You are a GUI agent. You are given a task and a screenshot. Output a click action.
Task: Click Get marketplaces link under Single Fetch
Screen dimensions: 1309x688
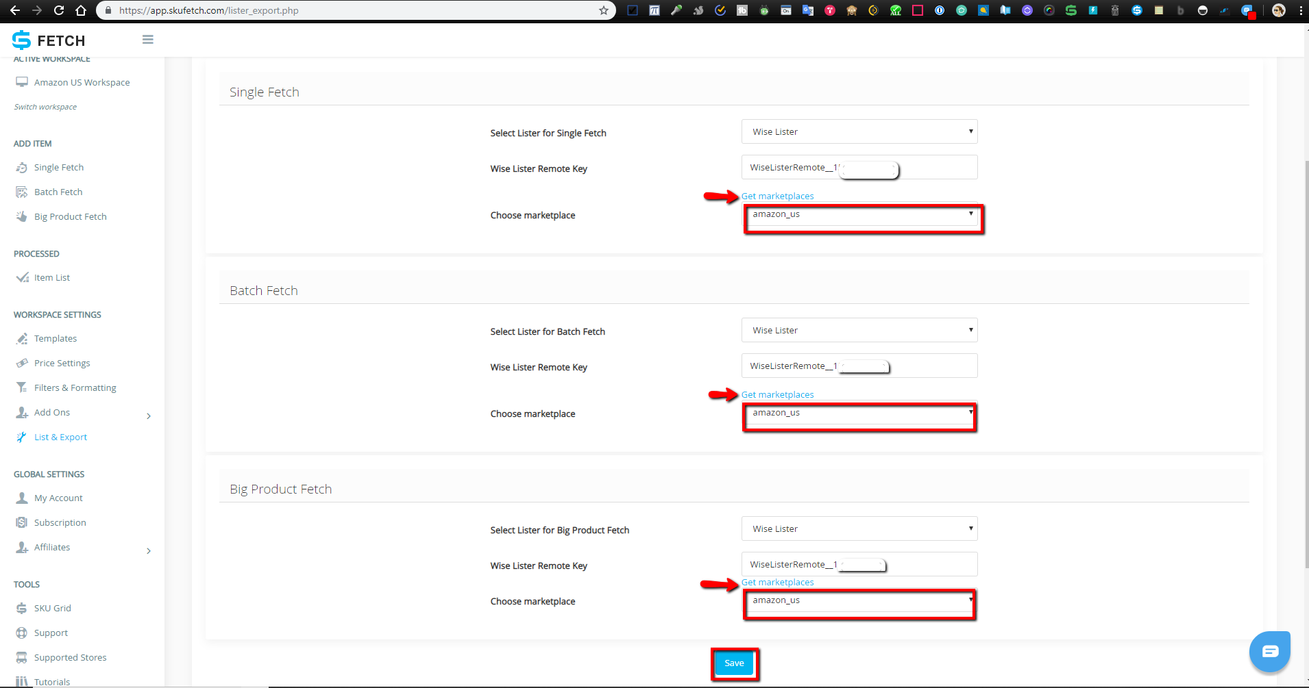pyautogui.click(x=777, y=196)
